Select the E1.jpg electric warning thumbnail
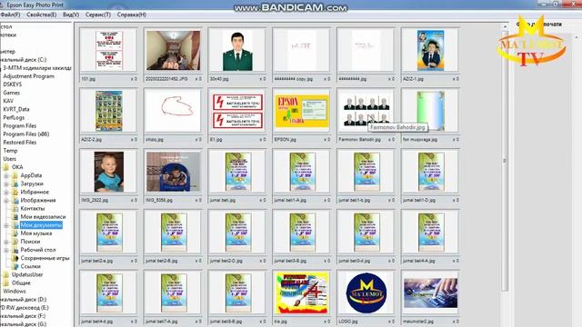The height and width of the screenshot is (327, 582). point(237,111)
